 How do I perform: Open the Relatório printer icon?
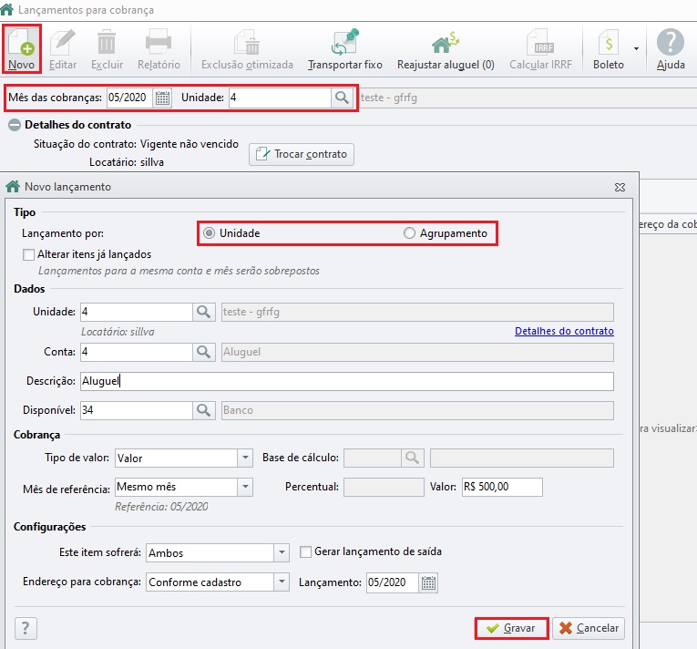(159, 43)
